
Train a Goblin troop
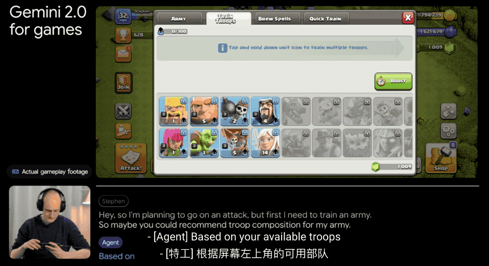(x=204, y=142)
